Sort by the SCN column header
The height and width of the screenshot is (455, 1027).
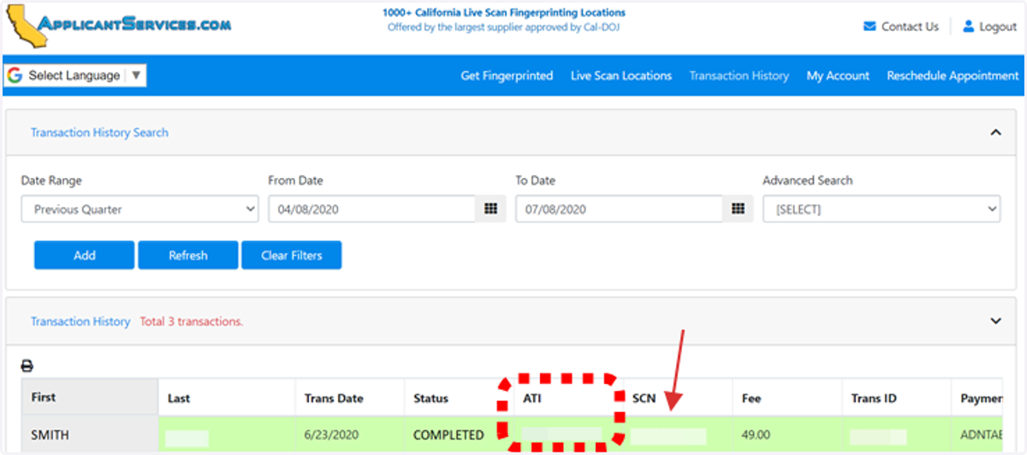pos(678,398)
